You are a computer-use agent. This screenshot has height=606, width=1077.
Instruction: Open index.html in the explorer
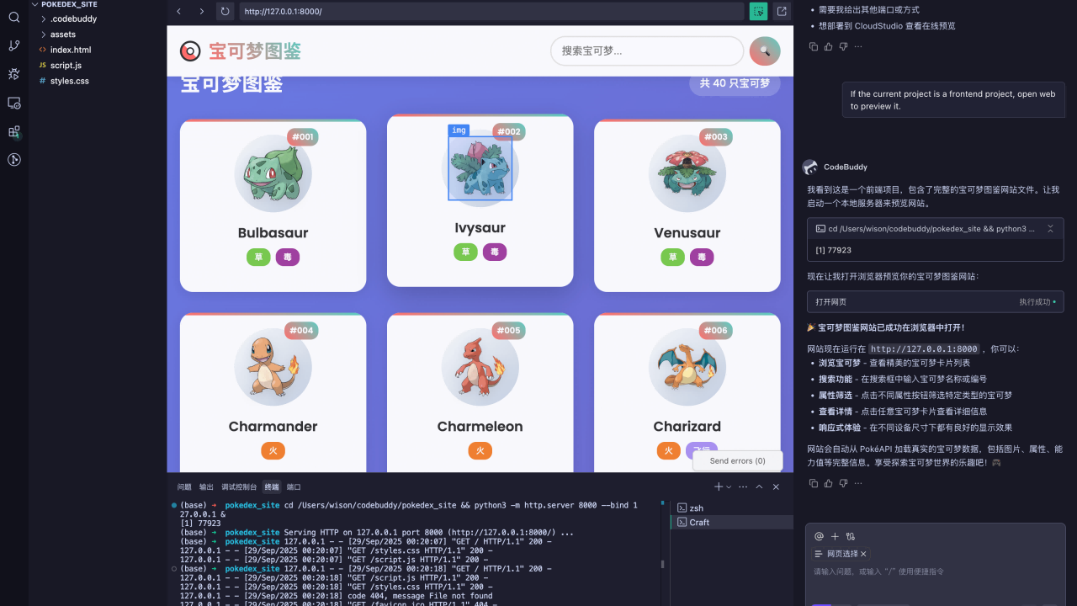(x=71, y=50)
